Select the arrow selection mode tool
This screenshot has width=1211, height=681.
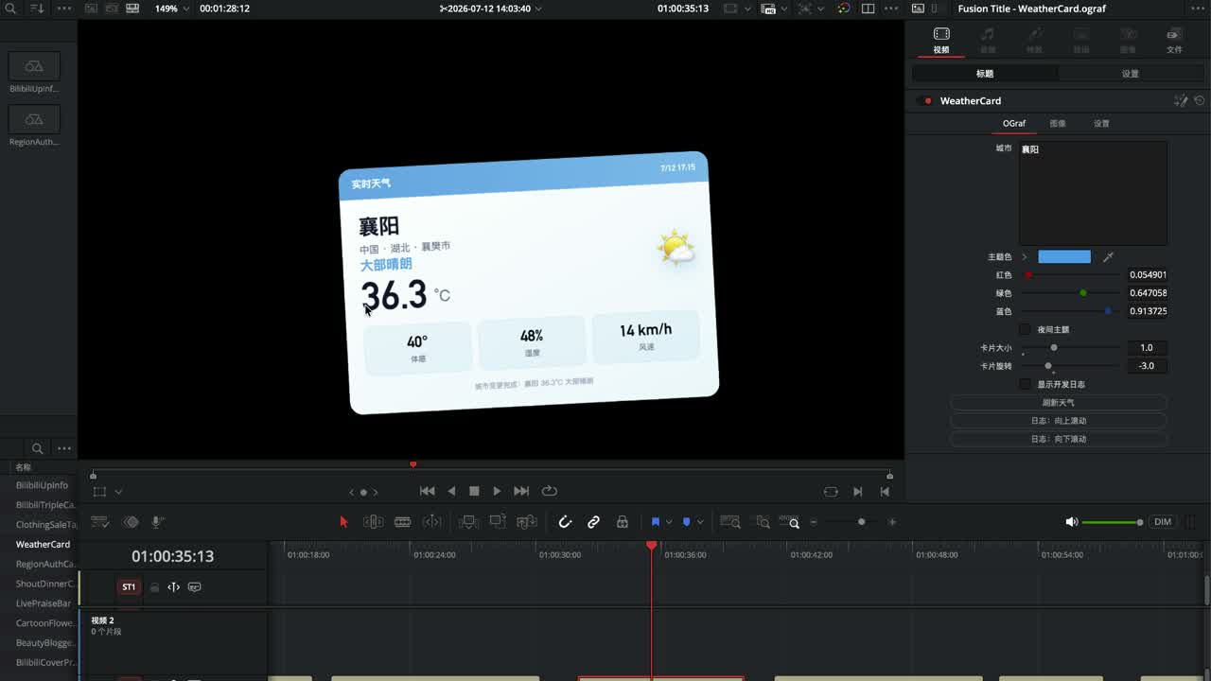pos(343,522)
